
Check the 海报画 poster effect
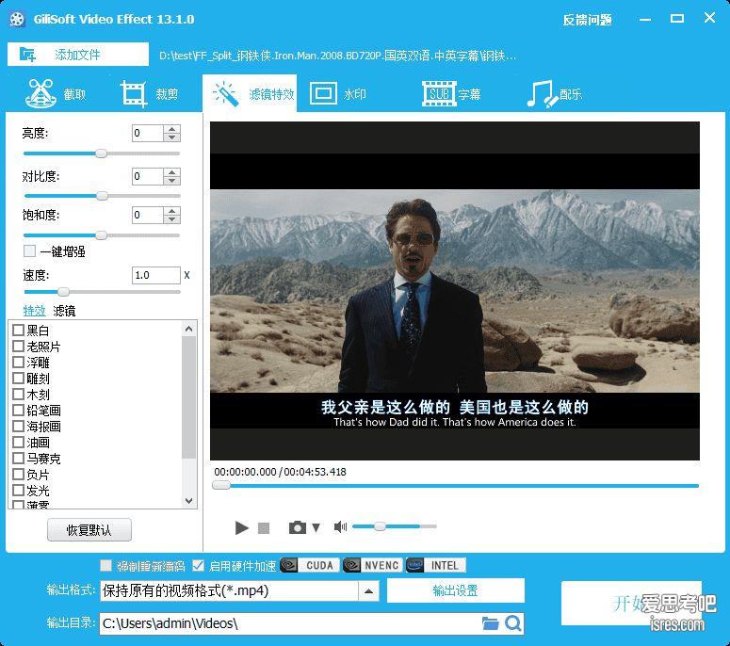(x=18, y=427)
